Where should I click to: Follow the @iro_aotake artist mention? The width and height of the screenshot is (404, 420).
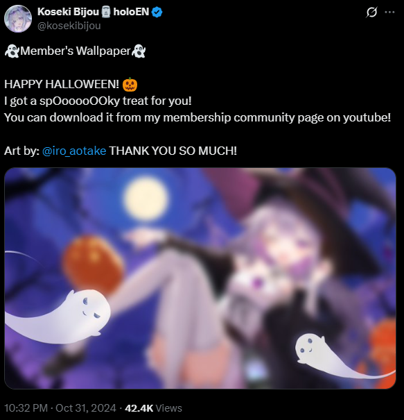(x=74, y=151)
